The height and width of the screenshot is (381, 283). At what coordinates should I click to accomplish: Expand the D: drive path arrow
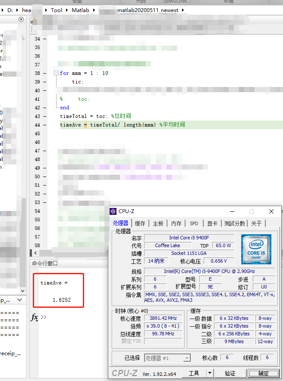coord(17,10)
